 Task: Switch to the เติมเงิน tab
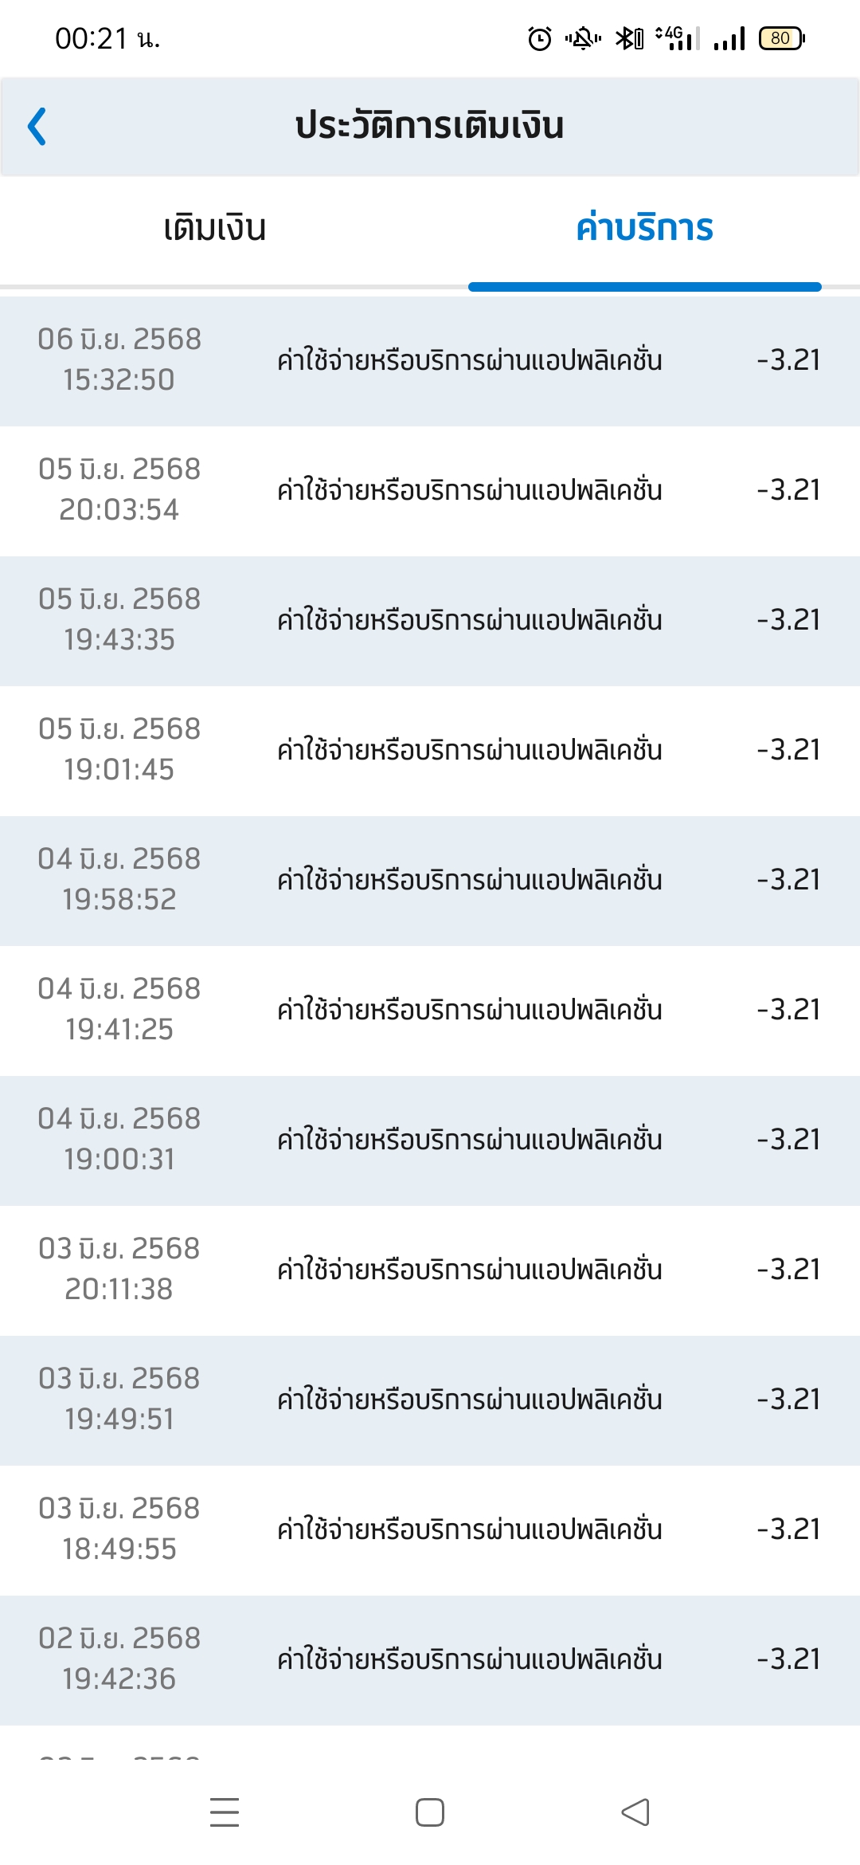click(x=215, y=228)
